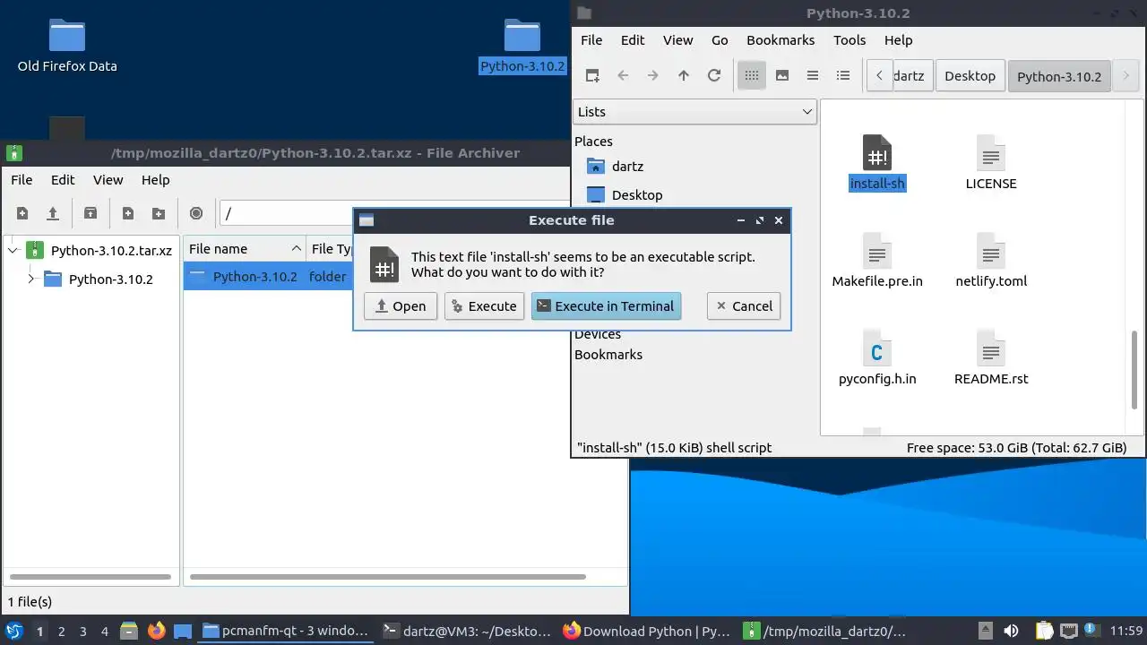Select the pyconfig.h.in C file
The image size is (1147, 645).
click(x=877, y=358)
